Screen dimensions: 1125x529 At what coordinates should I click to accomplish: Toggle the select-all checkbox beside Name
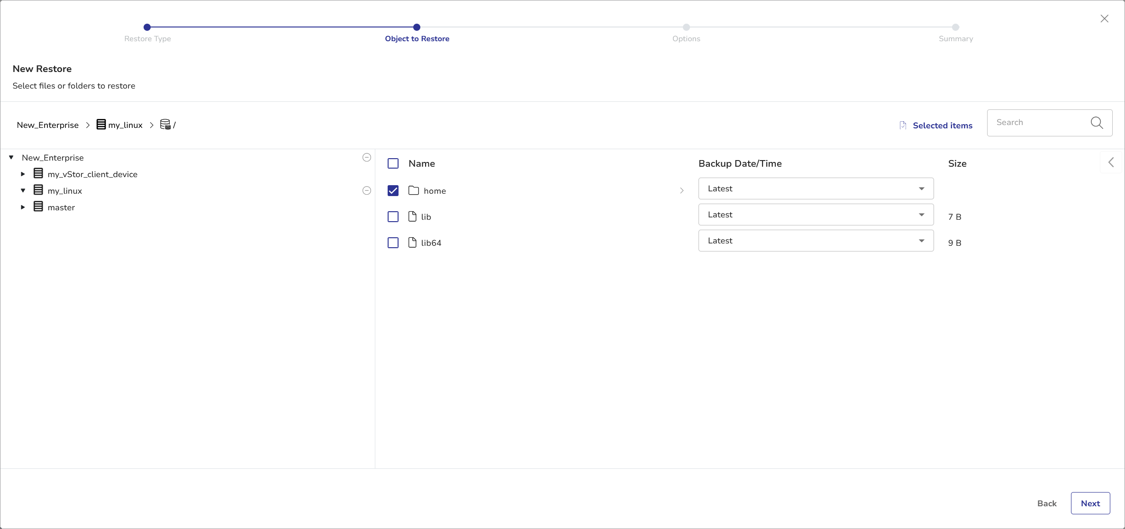(x=393, y=163)
